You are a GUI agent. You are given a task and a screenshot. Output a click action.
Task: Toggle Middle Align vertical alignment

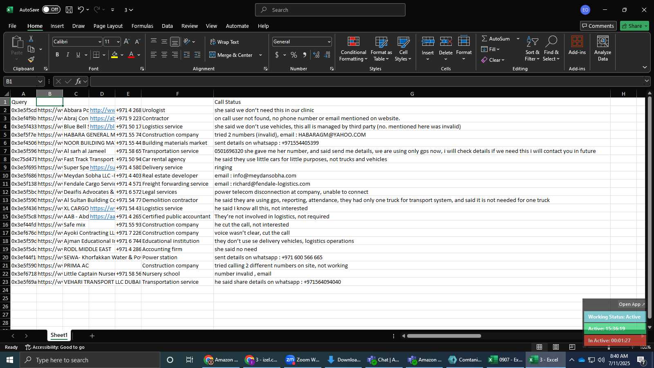tap(164, 42)
